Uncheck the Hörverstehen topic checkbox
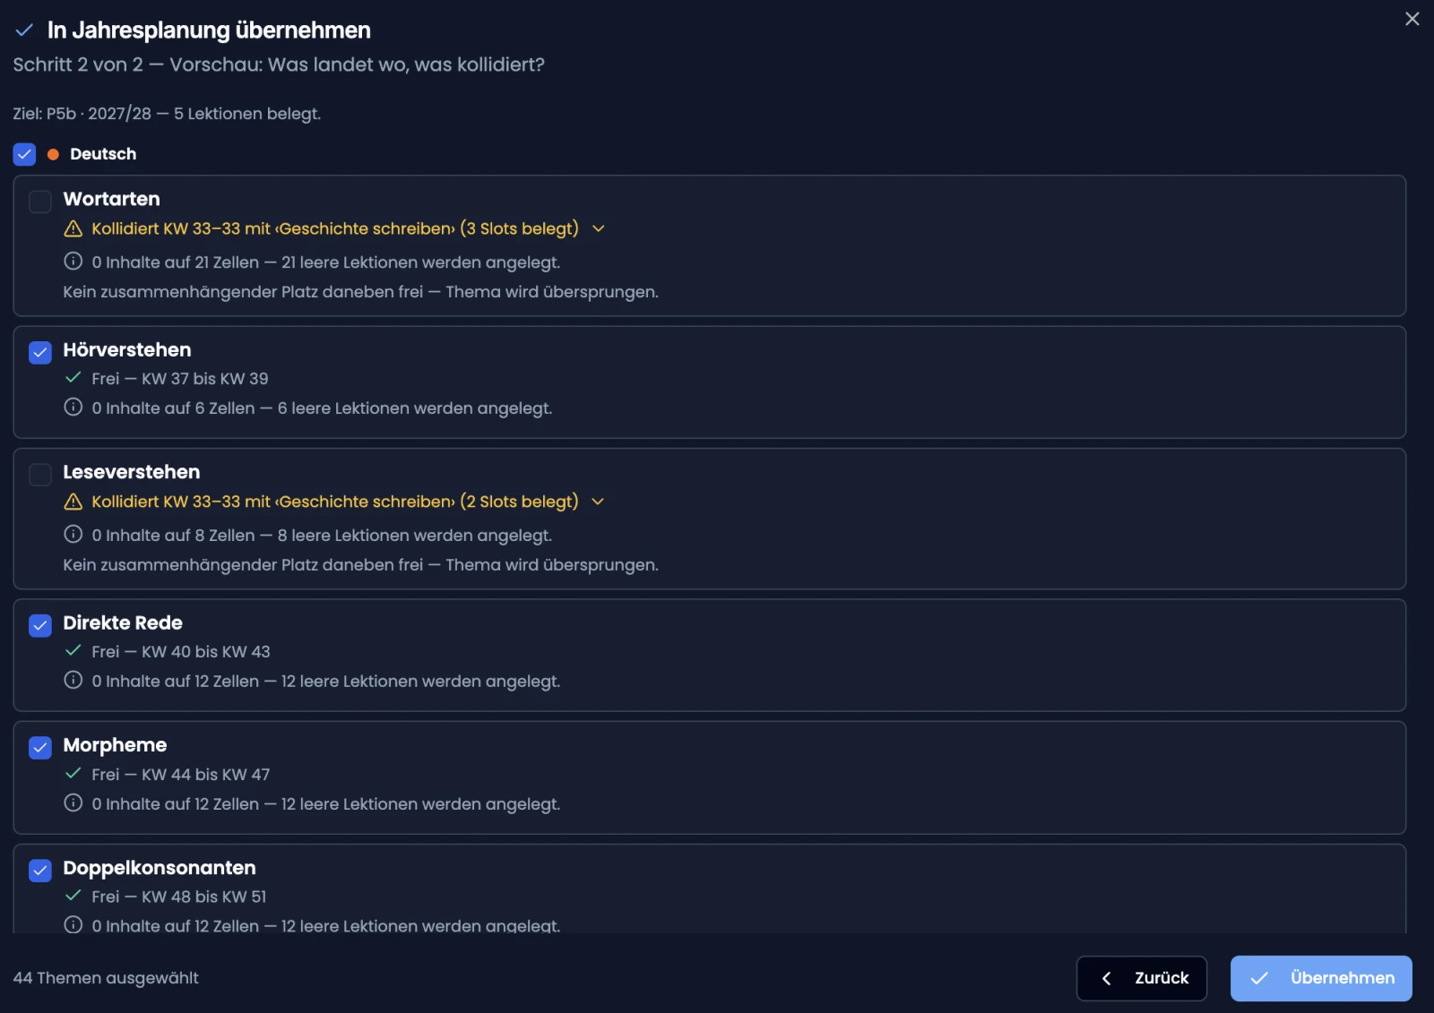The height and width of the screenshot is (1013, 1434). (x=40, y=353)
